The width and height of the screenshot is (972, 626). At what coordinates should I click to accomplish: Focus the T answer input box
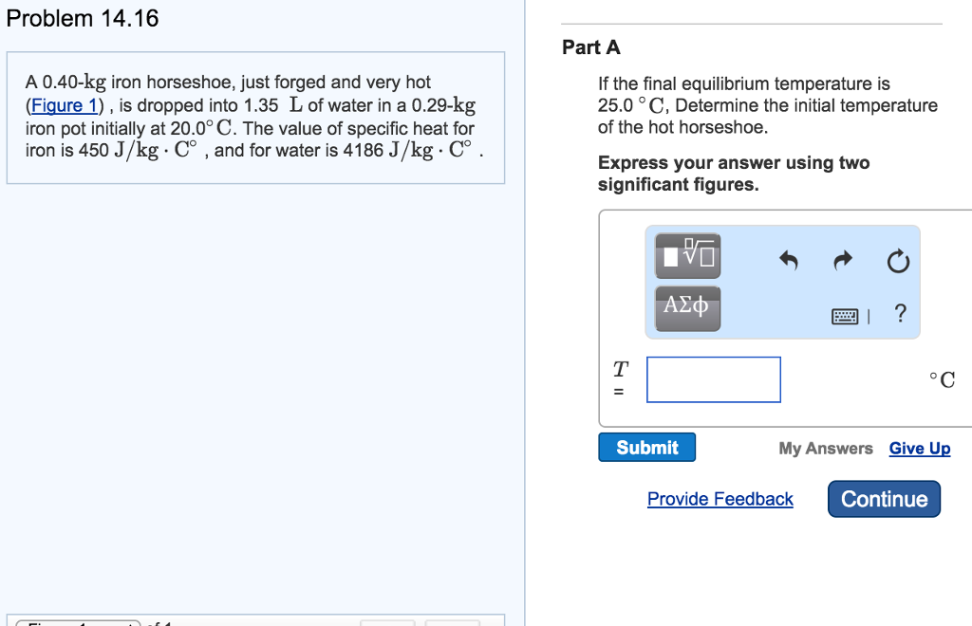714,379
